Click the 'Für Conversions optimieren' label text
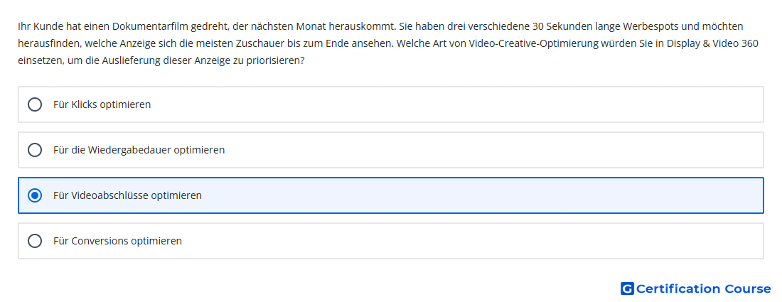This screenshot has width=782, height=302. [x=117, y=241]
